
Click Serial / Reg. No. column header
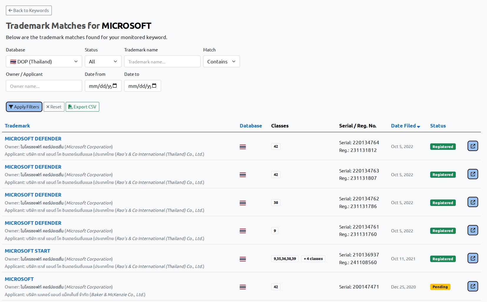[x=358, y=126]
